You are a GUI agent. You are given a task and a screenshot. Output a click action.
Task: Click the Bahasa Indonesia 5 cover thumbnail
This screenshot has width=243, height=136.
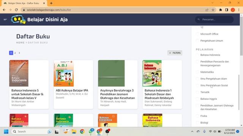tap(19, 73)
